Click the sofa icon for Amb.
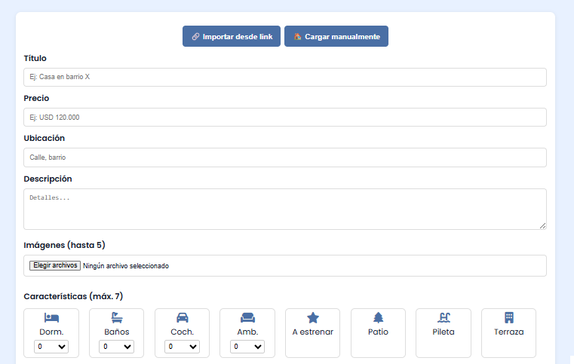The height and width of the screenshot is (364, 574). click(x=247, y=317)
